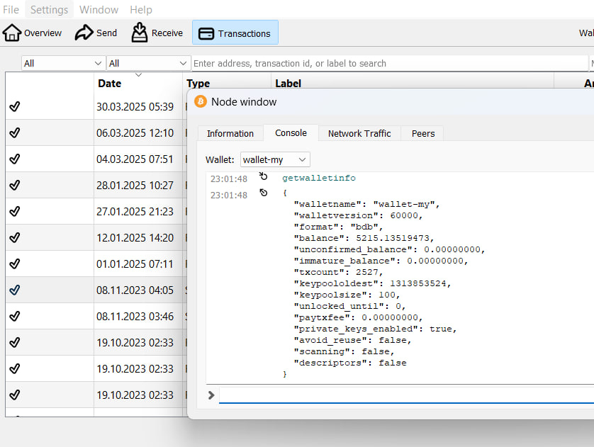This screenshot has width=594, height=447.
Task: Select the 30.03.2025 05:39 date cell
Action: point(138,107)
